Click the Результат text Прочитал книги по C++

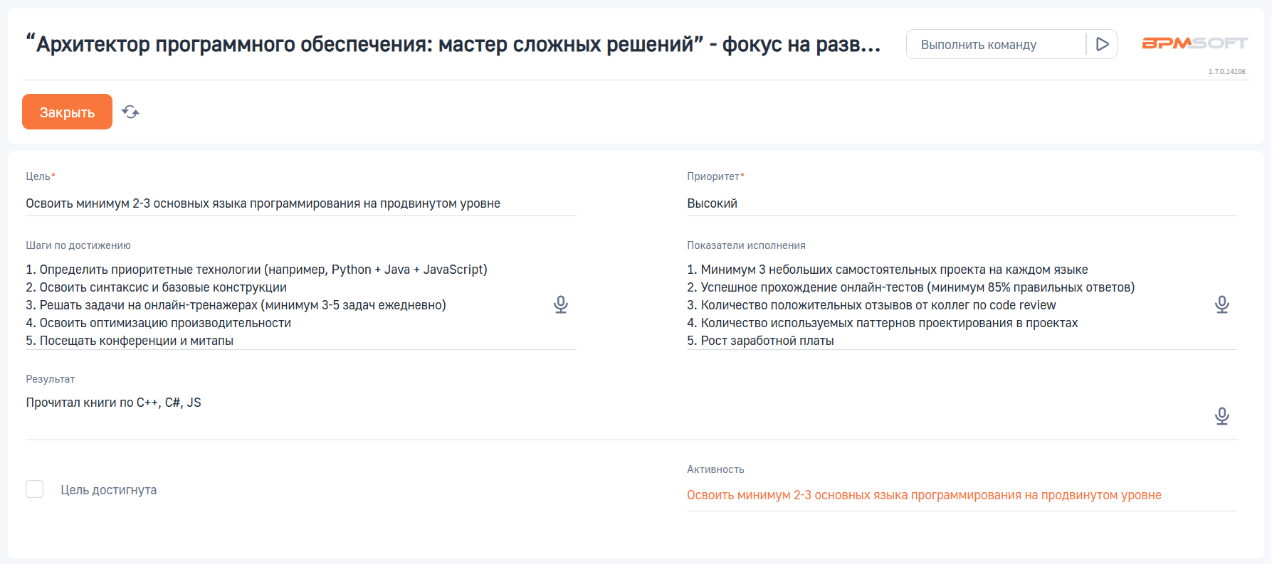point(114,403)
